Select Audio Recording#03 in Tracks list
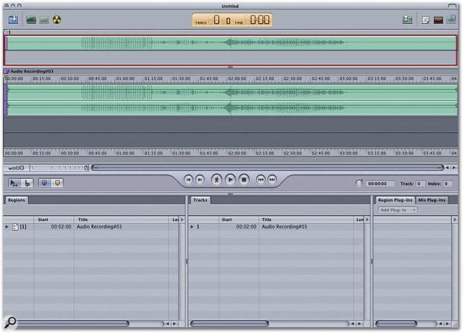This screenshot has height=333, width=463. coord(285,227)
